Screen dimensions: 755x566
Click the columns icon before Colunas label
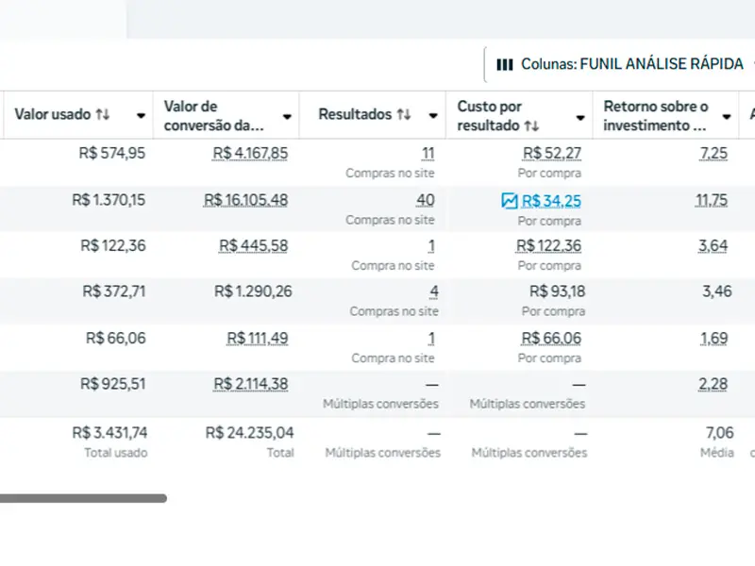[x=505, y=65]
